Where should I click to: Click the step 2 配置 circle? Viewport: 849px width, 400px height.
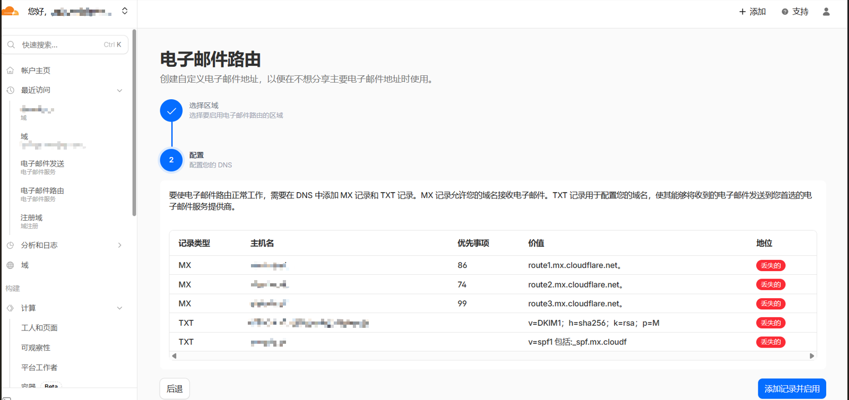tap(171, 160)
